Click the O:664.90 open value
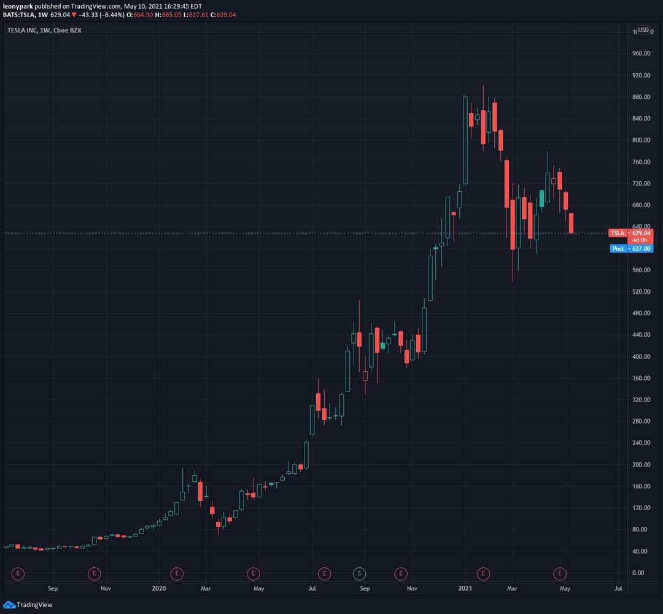663x614 pixels. (x=140, y=15)
